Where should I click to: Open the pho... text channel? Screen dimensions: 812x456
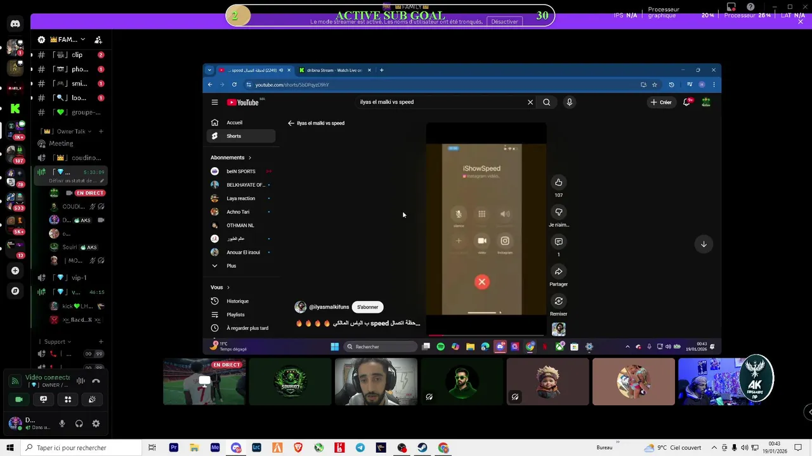70,69
